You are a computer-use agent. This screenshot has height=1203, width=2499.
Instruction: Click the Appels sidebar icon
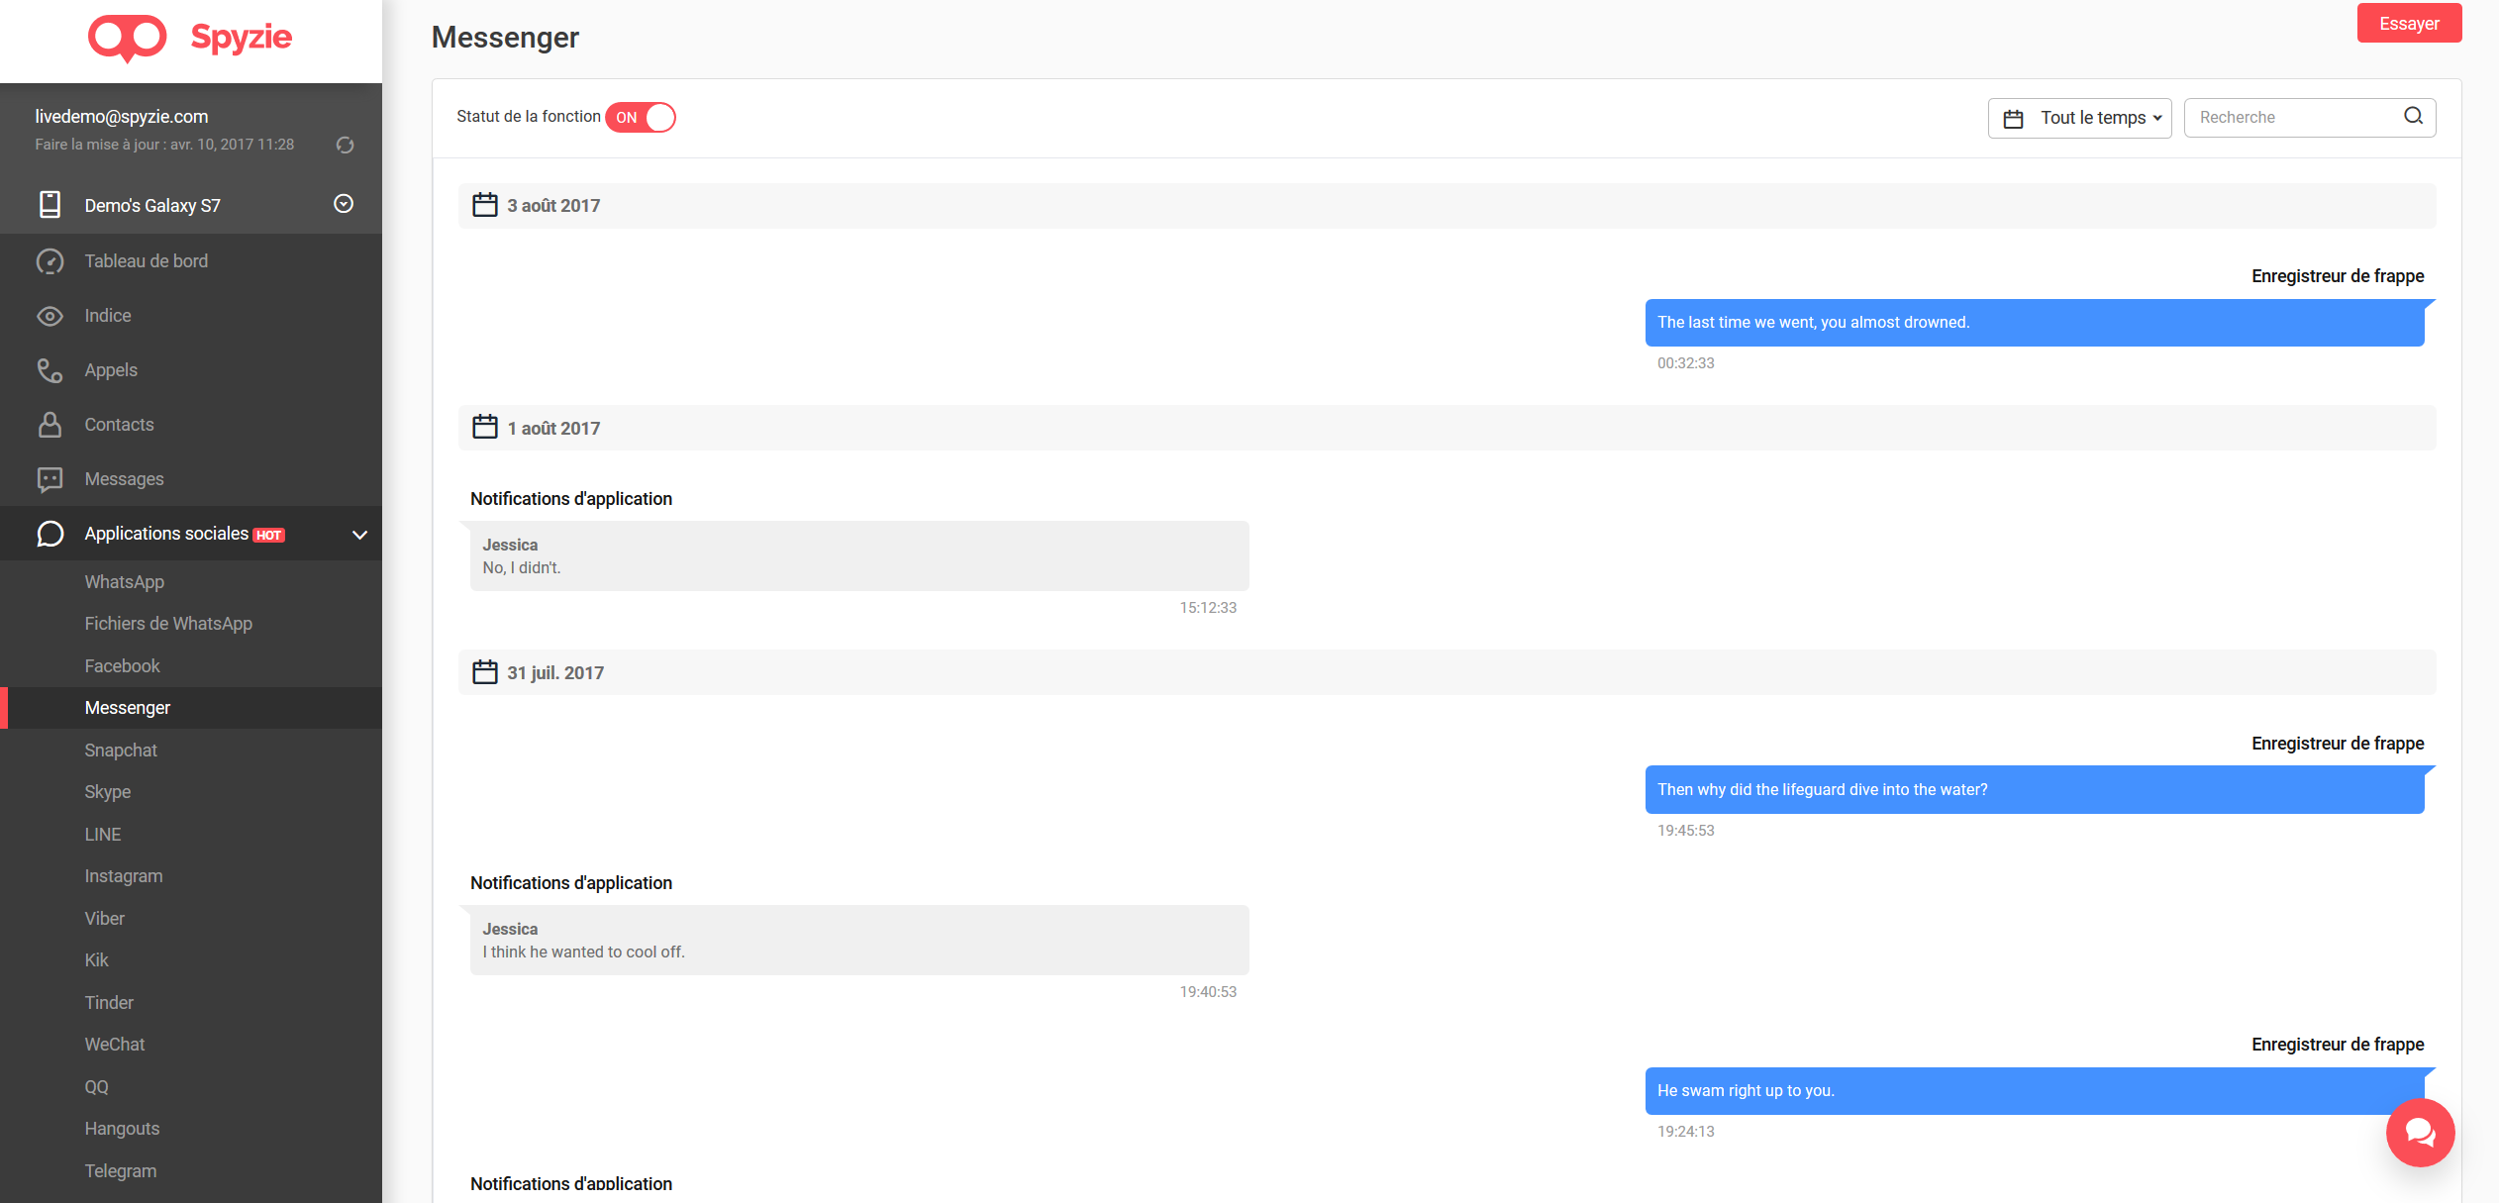pyautogui.click(x=48, y=369)
